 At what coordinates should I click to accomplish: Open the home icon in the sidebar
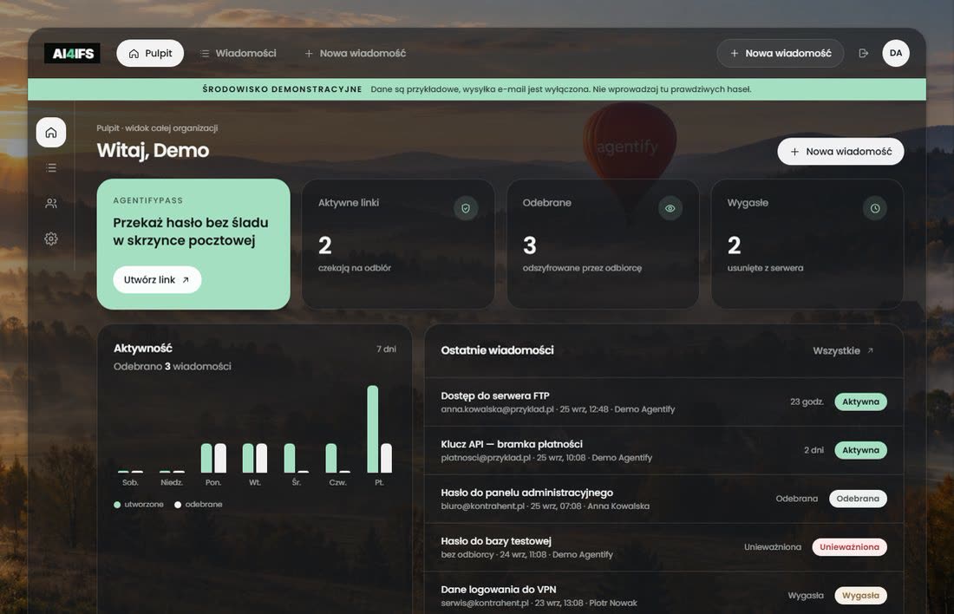click(51, 132)
